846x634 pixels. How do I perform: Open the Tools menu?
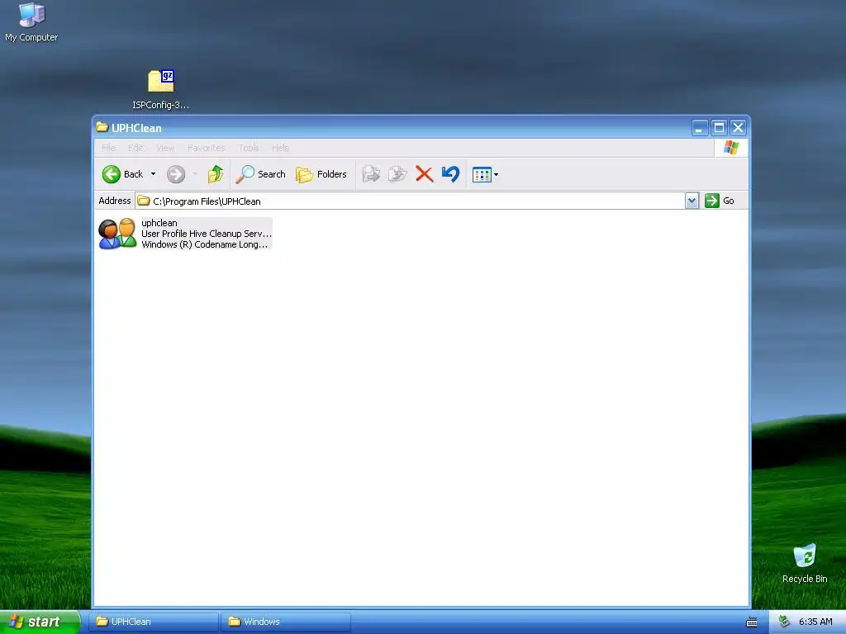[249, 148]
